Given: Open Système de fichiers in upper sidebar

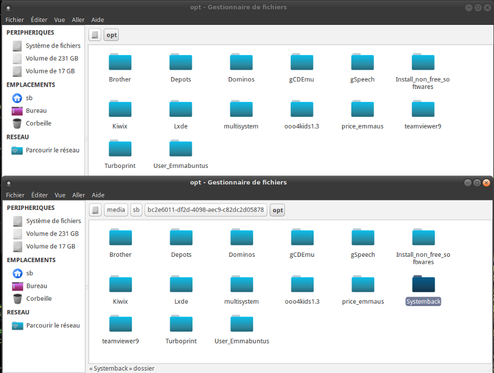Looking at the screenshot, I should (x=46, y=46).
